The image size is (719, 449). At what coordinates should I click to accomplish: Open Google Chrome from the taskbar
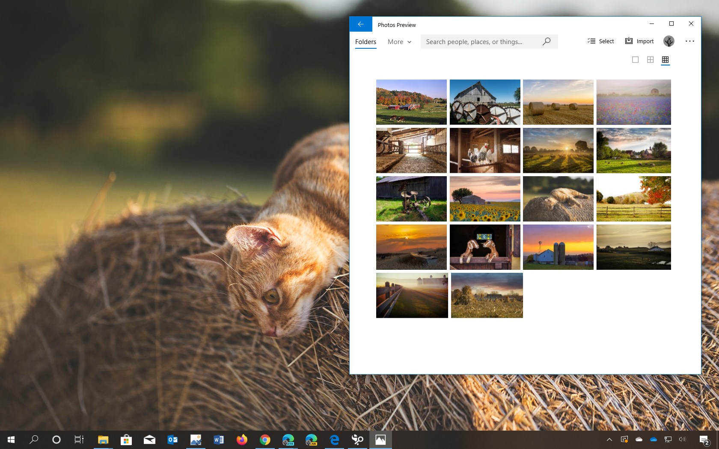tap(265, 440)
